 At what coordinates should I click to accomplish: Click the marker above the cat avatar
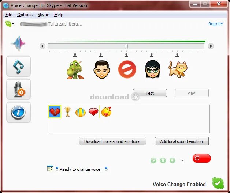coord(177,55)
